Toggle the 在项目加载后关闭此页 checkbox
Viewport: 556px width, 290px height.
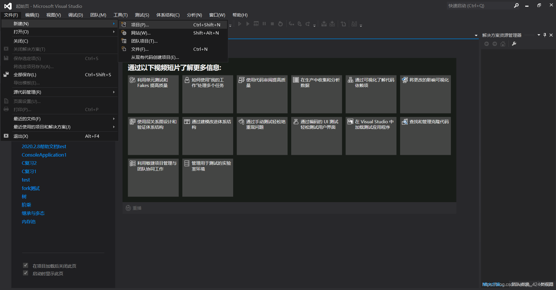click(26, 265)
